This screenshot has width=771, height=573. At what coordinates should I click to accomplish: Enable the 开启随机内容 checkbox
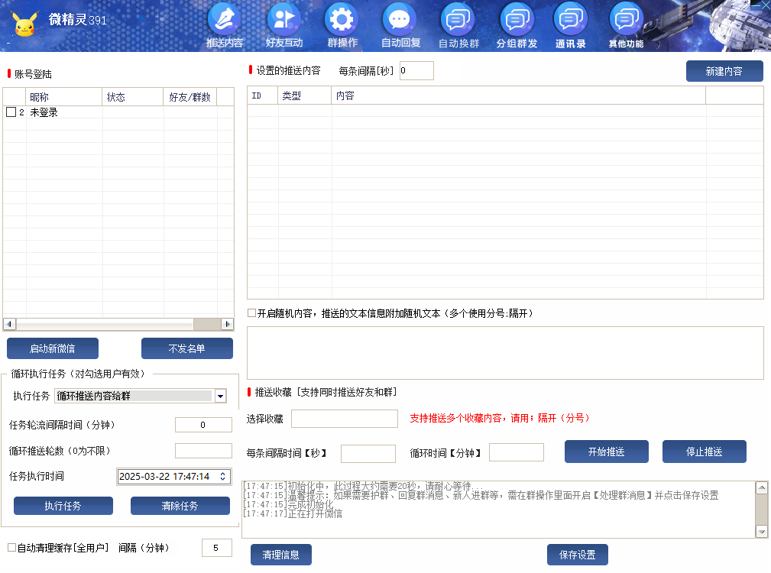[251, 313]
